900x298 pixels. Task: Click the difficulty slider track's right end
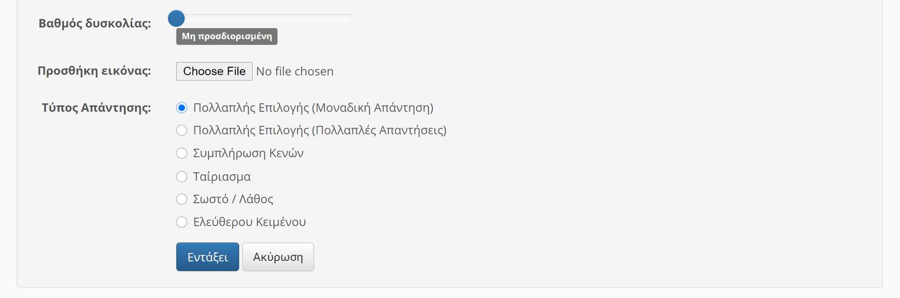pos(349,18)
